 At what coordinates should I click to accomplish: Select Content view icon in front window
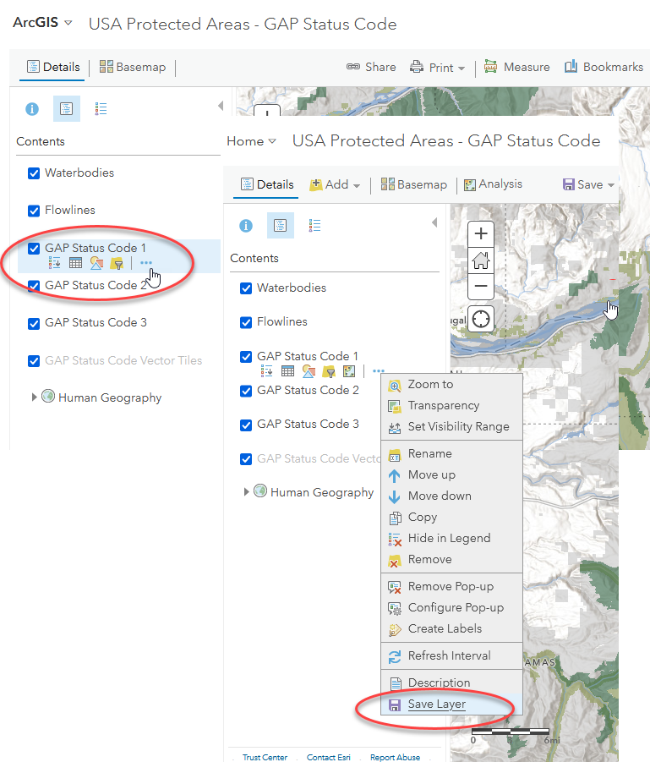[x=281, y=225]
